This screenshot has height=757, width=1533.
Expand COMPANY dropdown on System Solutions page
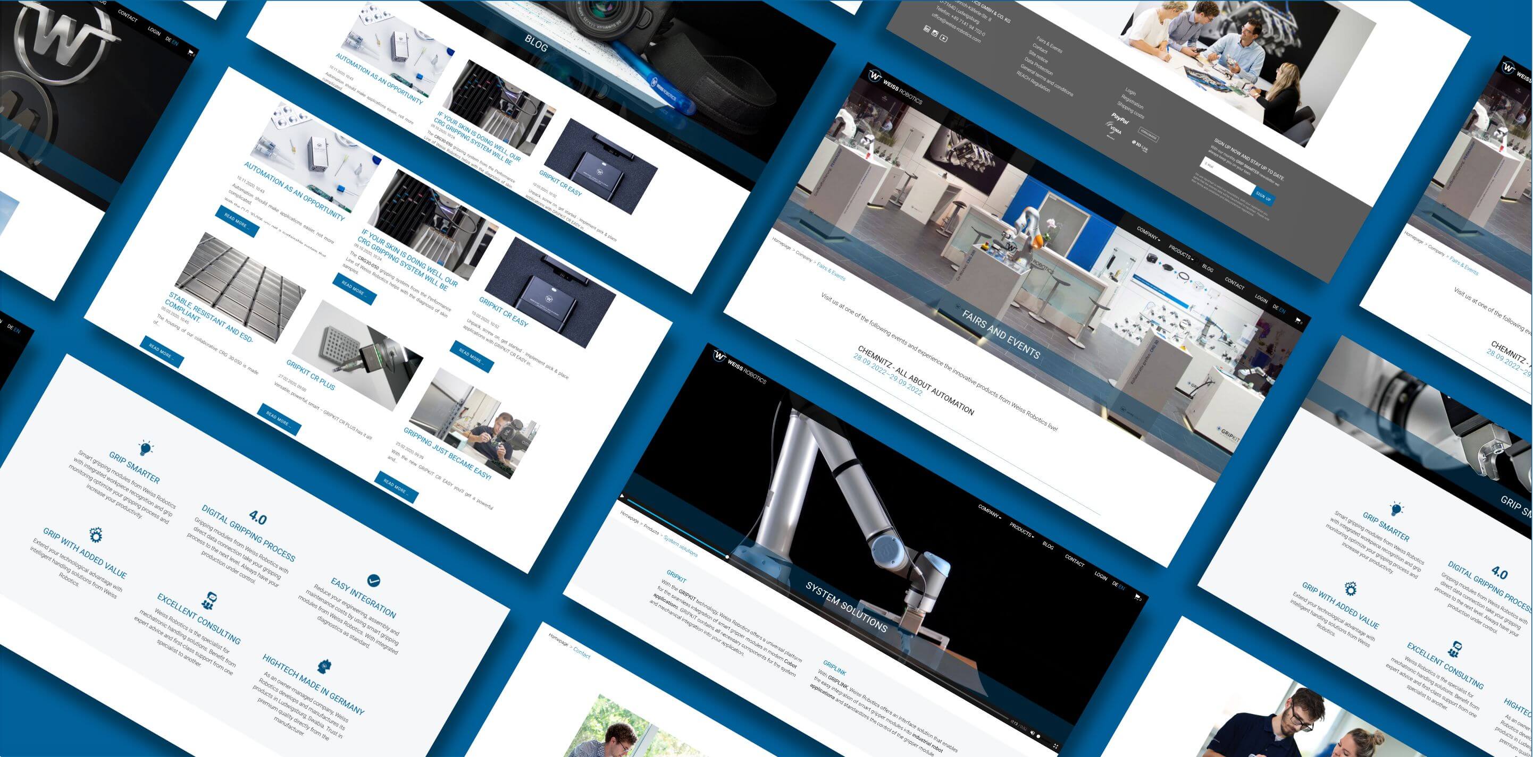pyautogui.click(x=990, y=512)
